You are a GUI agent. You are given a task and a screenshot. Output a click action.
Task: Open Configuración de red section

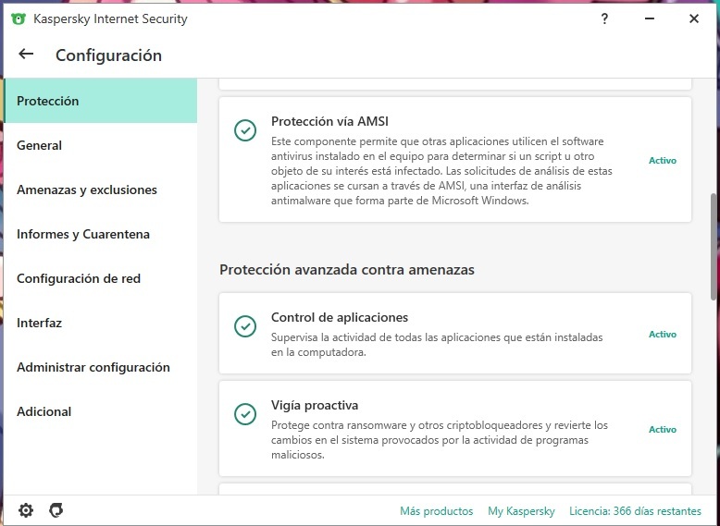[101, 279]
